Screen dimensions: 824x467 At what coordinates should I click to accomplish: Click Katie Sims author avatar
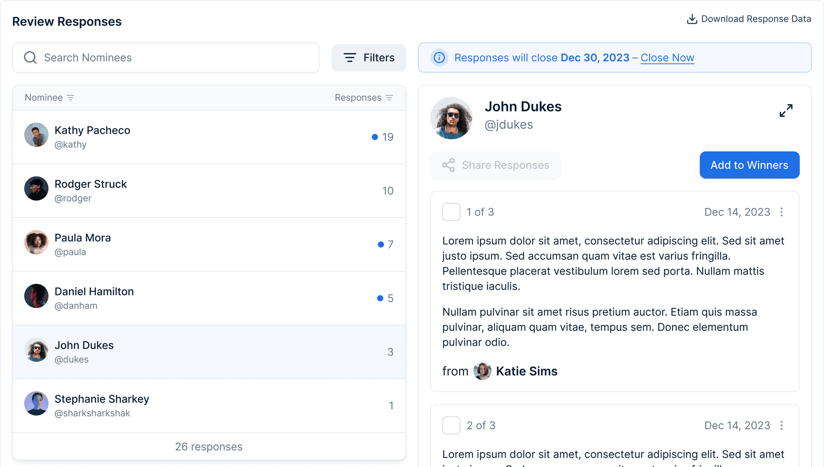click(482, 371)
